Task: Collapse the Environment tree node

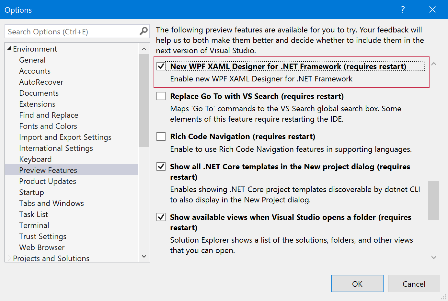Action: pos(9,49)
